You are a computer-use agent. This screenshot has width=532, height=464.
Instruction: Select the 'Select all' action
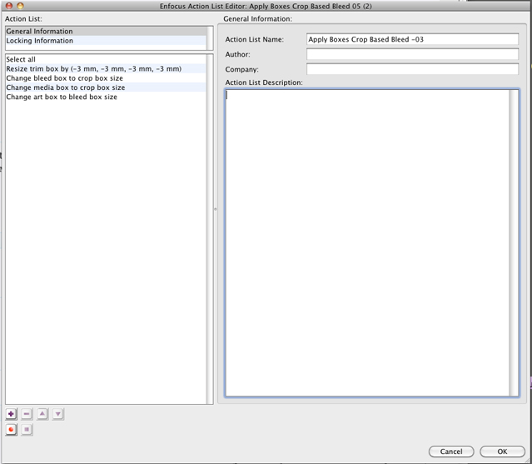coord(106,59)
